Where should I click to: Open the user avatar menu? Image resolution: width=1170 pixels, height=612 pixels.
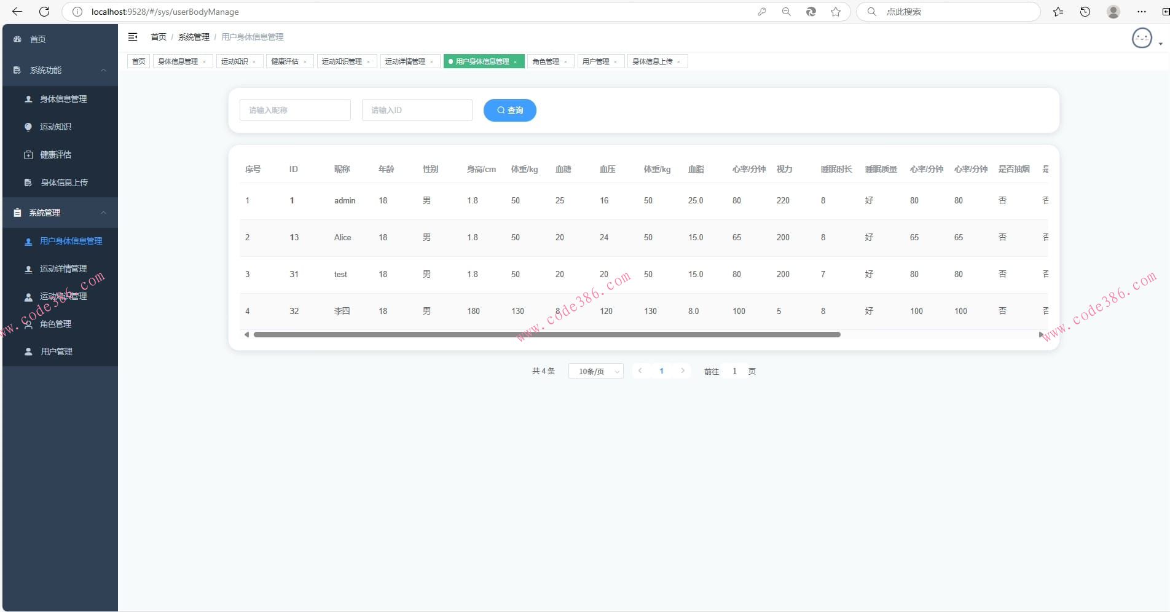pos(1143,38)
